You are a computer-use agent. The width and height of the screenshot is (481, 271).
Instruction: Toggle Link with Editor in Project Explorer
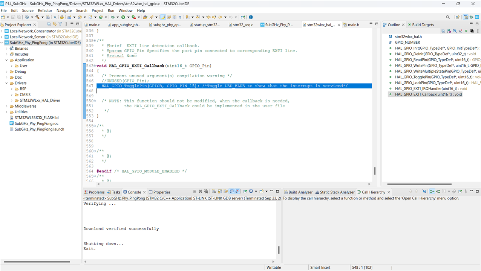click(54, 24)
